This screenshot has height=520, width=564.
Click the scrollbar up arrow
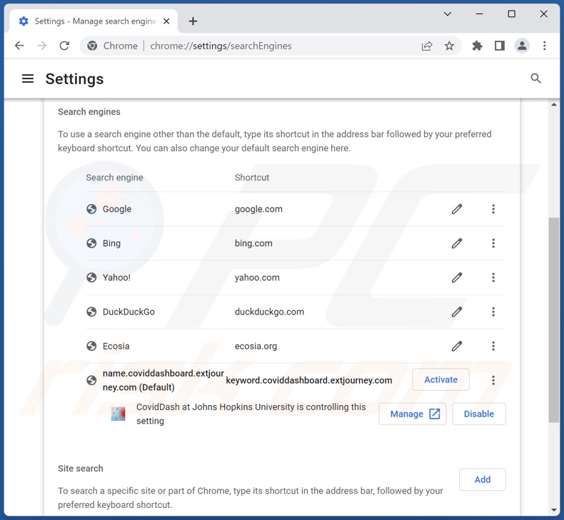pos(553,105)
